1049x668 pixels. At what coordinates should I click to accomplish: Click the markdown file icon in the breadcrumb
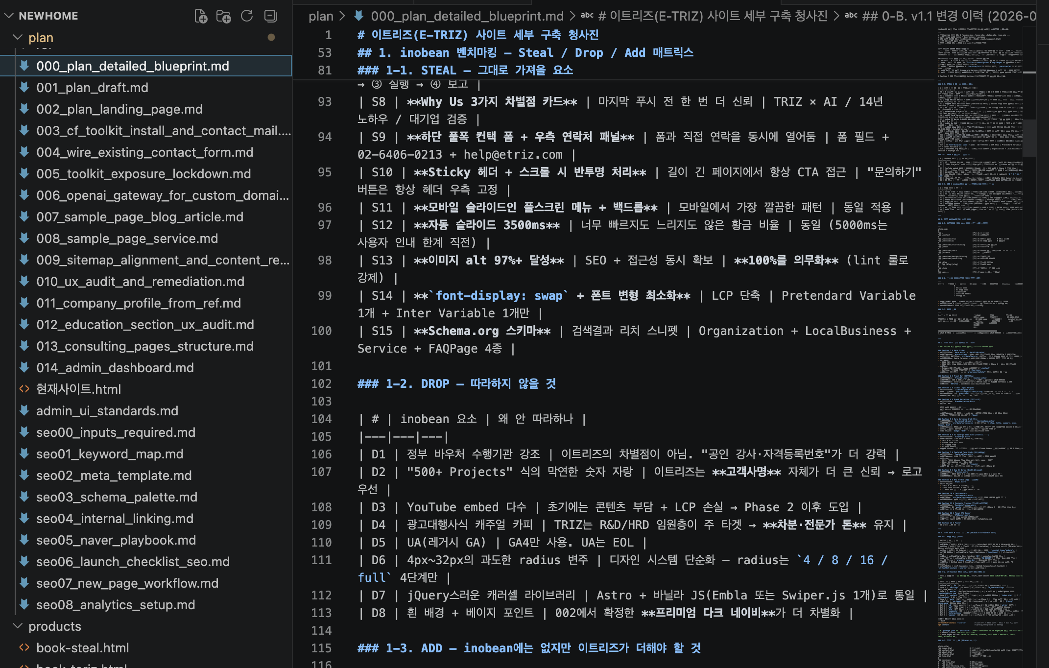click(359, 16)
